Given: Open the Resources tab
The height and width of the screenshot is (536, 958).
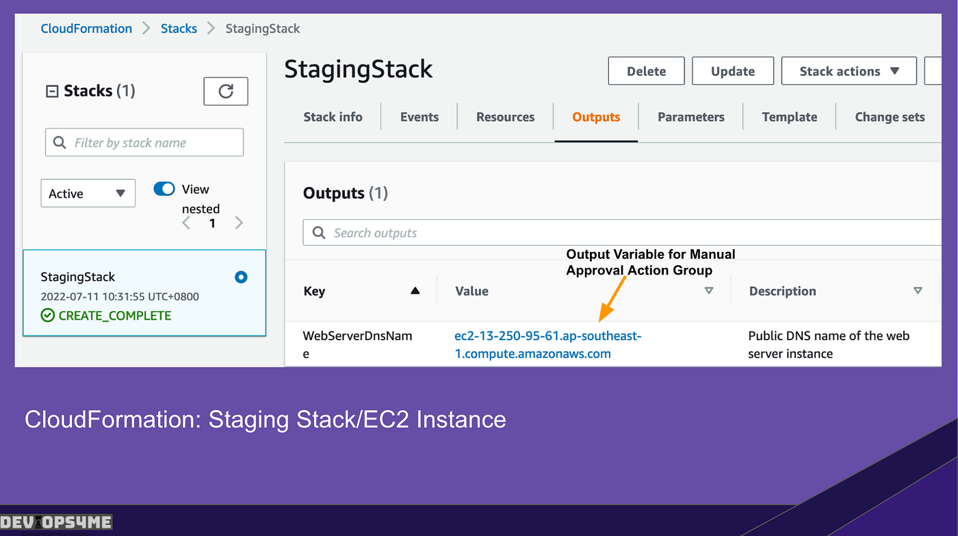Looking at the screenshot, I should (505, 117).
